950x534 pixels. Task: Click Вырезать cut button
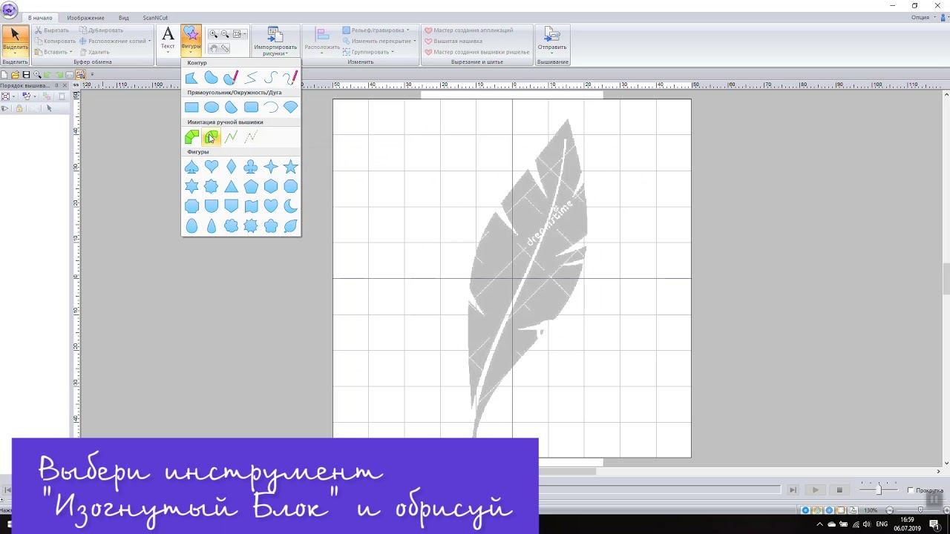(x=51, y=30)
